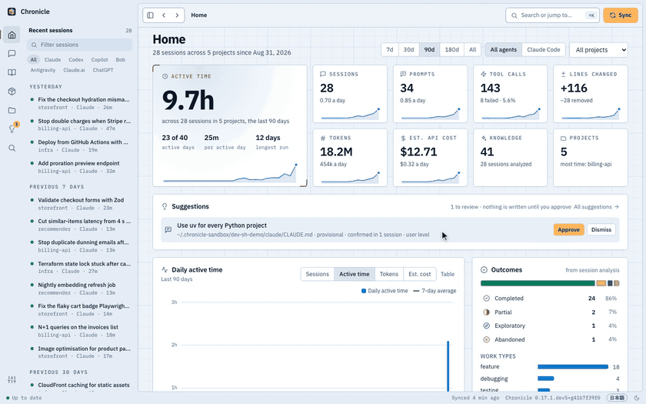Toggle the sidebar panel icon in header
The image size is (646, 404).
pyautogui.click(x=151, y=15)
